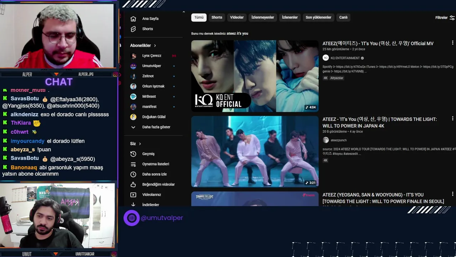
Task: Open the partially visible TOWARDS THE LIGHT thumbnail
Action: point(255,199)
